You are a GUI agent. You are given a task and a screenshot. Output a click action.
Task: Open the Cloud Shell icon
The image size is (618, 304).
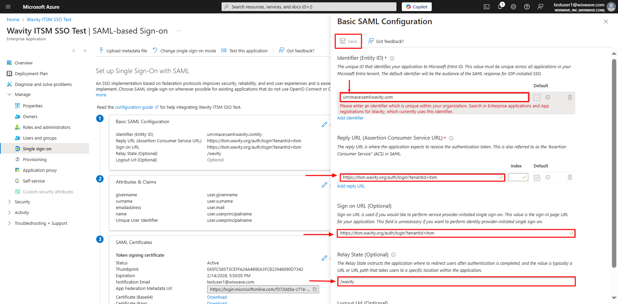[x=487, y=7]
